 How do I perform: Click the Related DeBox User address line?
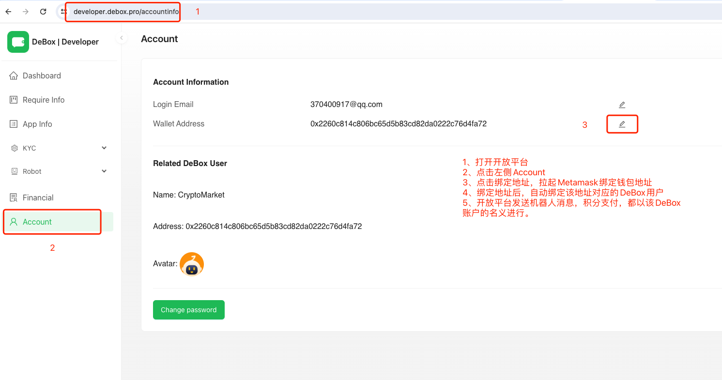coord(258,226)
